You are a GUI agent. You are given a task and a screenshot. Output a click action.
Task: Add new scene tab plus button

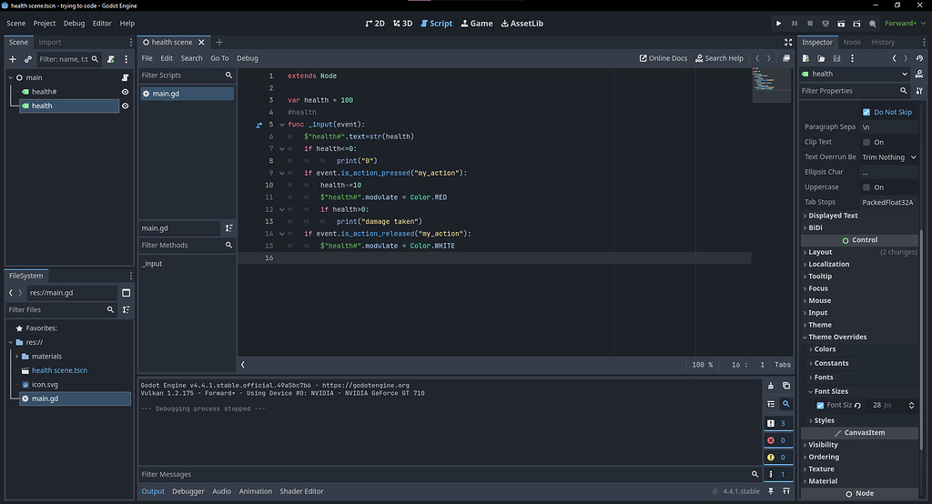point(219,42)
